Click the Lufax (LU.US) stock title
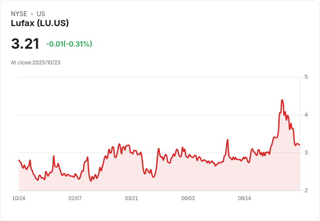 (x=40, y=23)
